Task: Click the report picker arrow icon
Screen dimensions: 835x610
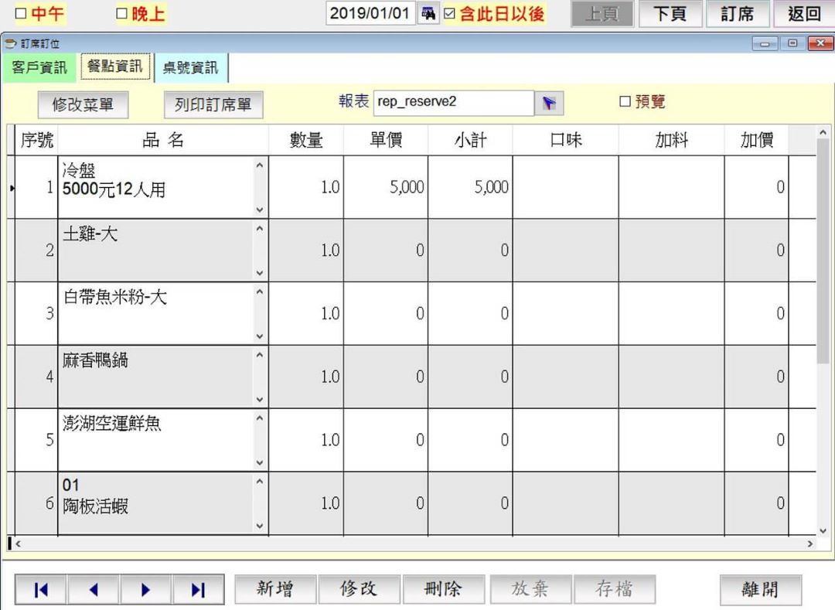Action: pos(549,103)
